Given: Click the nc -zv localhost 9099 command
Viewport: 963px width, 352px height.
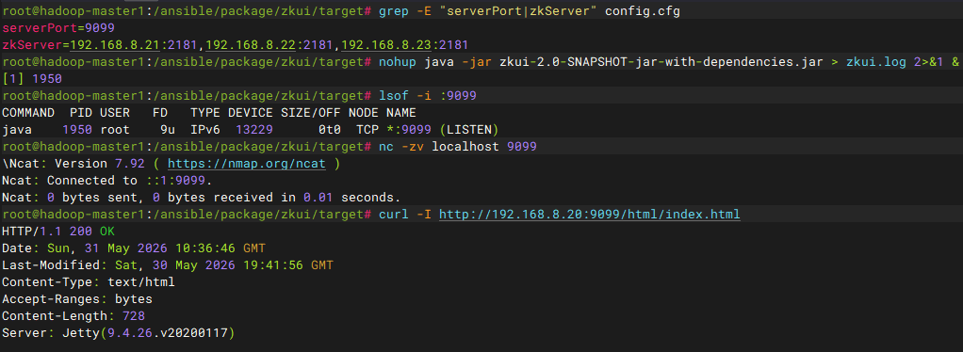Looking at the screenshot, I should point(458,147).
